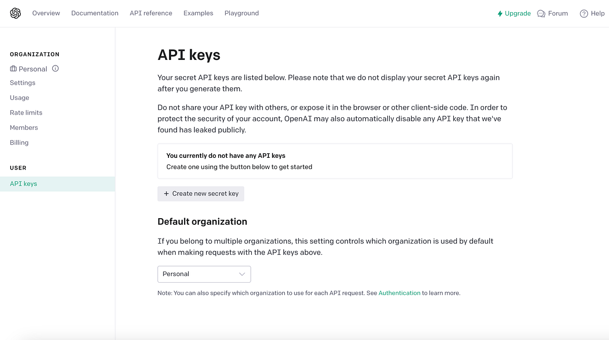This screenshot has height=340, width=609.
Task: Go to the Documentation page
Action: click(95, 13)
